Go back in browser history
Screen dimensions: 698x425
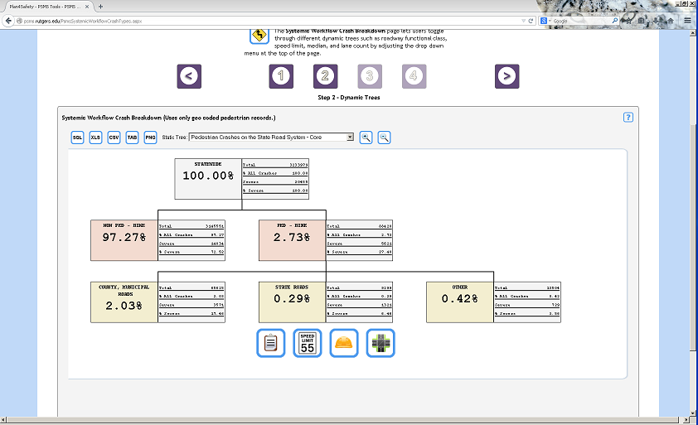click(x=8, y=21)
